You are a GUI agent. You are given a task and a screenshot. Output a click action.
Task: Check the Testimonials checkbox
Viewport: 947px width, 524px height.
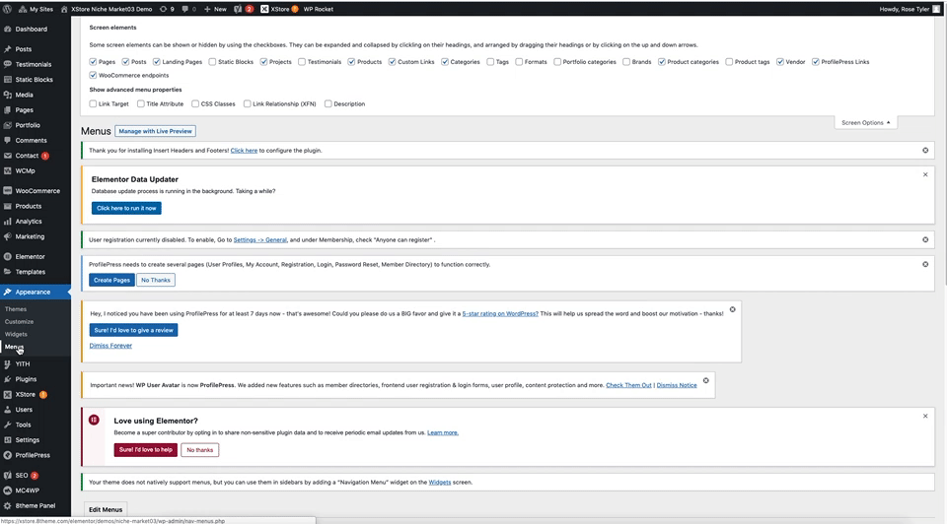302,61
